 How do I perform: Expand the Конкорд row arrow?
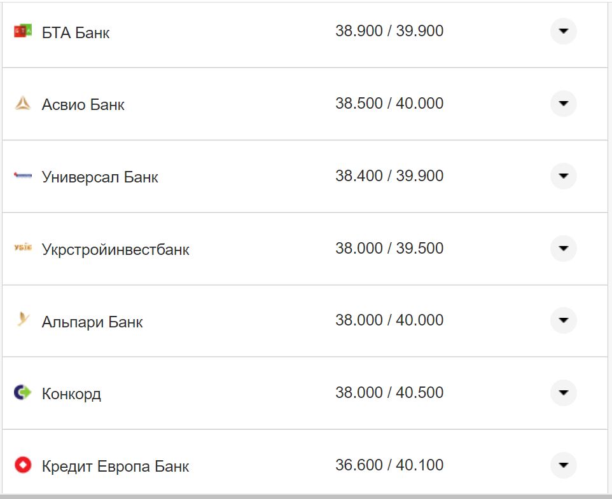coord(563,393)
